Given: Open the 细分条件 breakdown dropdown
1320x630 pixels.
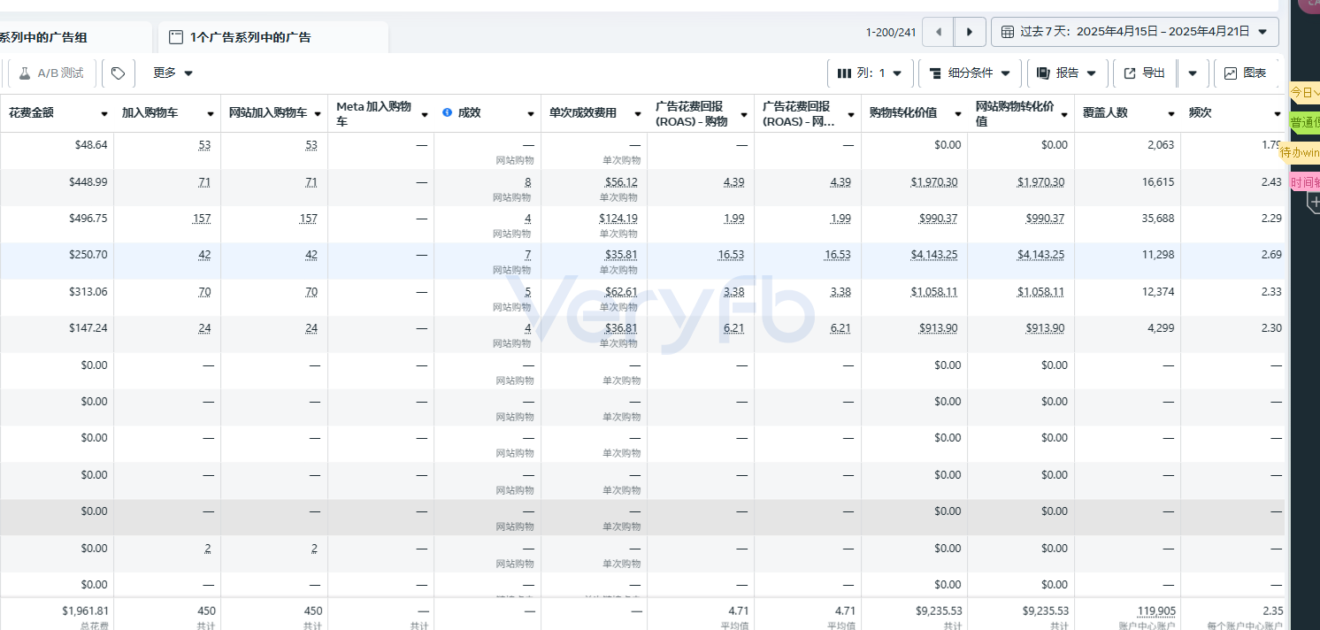Looking at the screenshot, I should point(970,73).
